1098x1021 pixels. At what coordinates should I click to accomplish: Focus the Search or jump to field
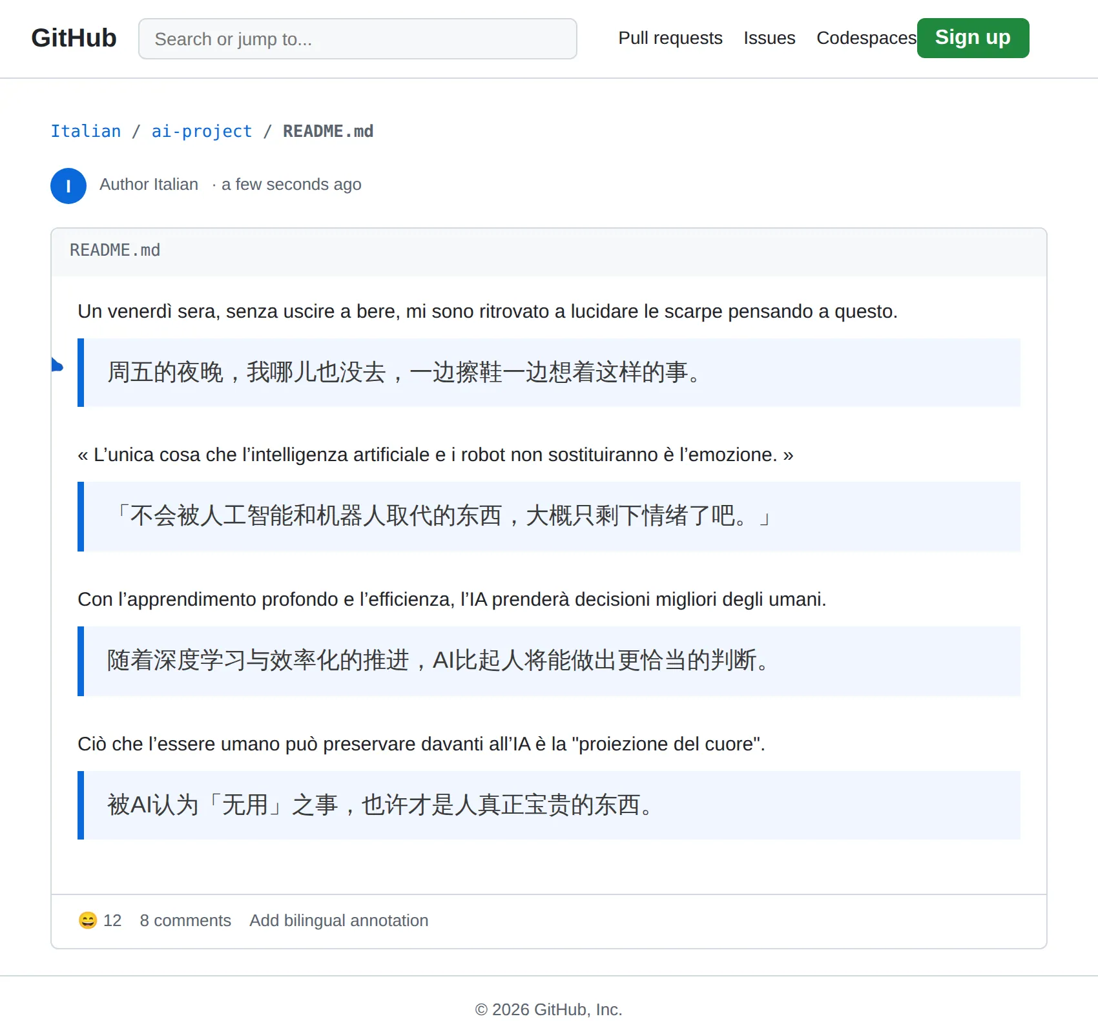click(x=357, y=39)
